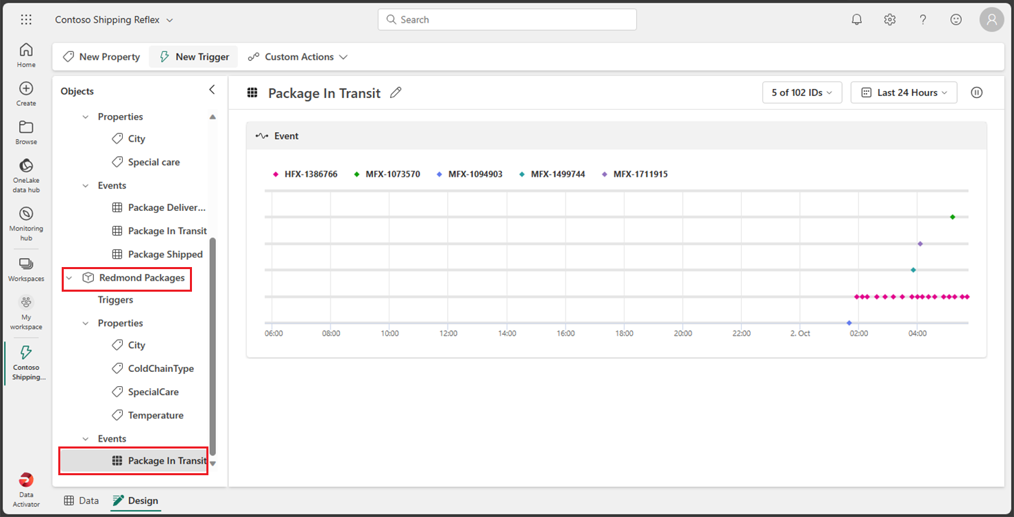Select the upper City property
This screenshot has width=1014, height=517.
[x=136, y=139]
